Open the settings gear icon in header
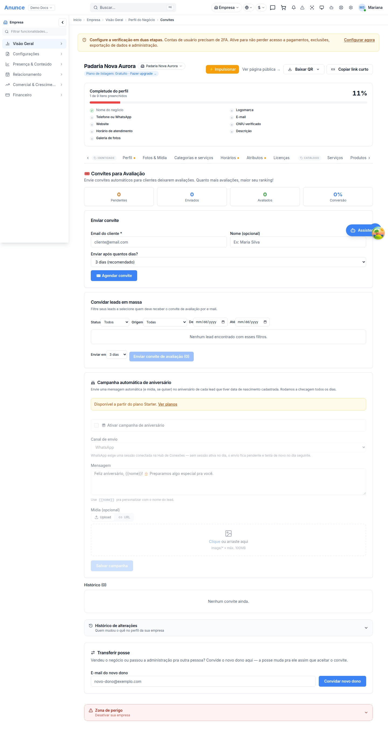 point(351,8)
